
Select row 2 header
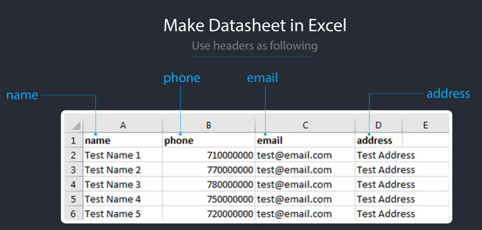point(74,155)
